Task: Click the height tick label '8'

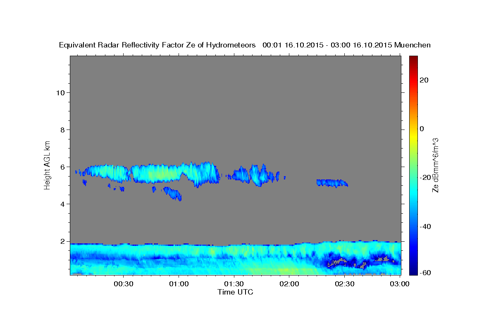Action: 62,130
